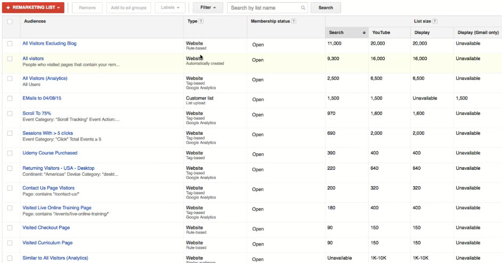
Task: Click the Membership status help icon
Action: [x=294, y=21]
